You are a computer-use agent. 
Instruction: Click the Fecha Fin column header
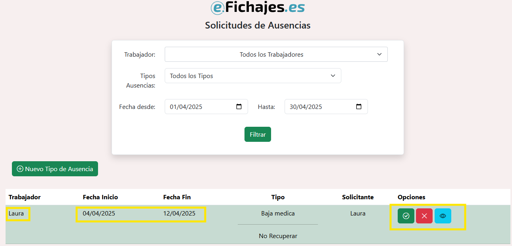[177, 197]
